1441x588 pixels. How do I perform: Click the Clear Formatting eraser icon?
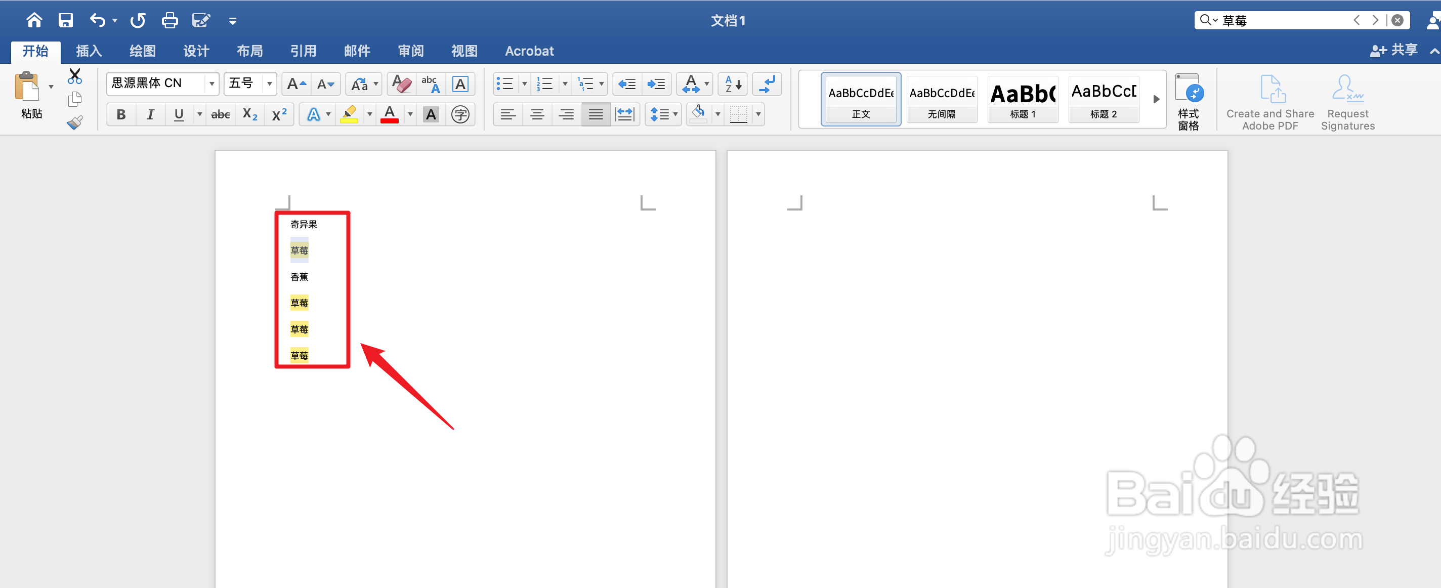pyautogui.click(x=401, y=84)
